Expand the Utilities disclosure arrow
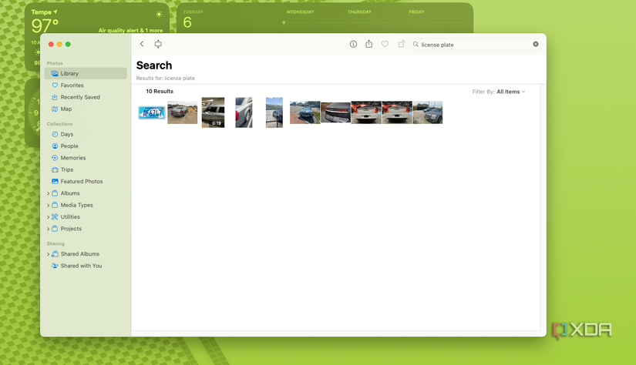 point(49,217)
